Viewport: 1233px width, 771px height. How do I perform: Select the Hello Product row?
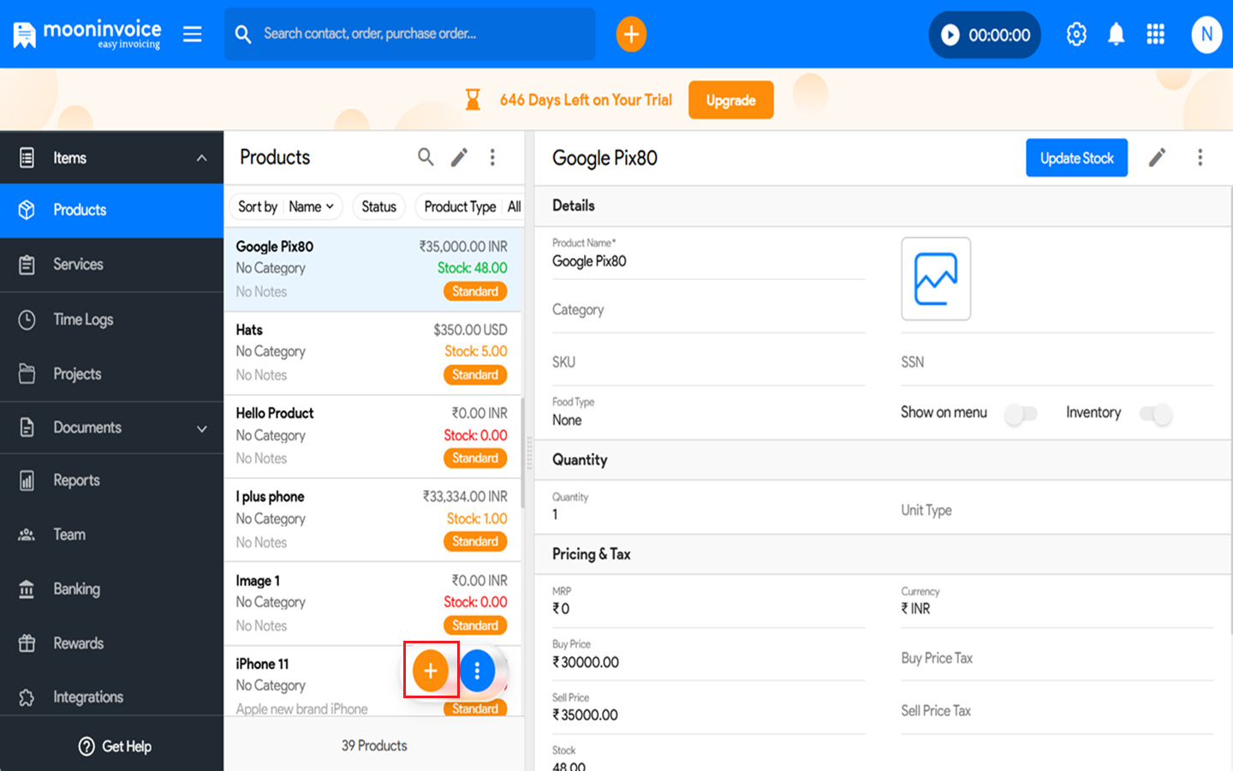point(372,436)
